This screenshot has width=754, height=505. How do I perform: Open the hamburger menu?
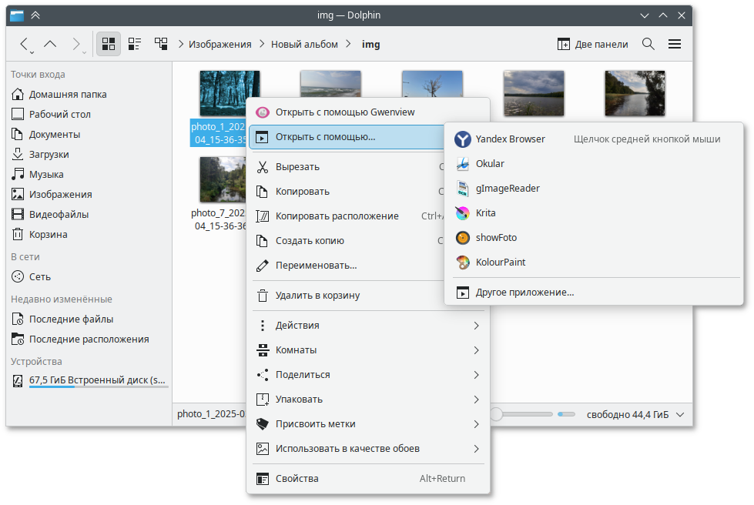(675, 44)
